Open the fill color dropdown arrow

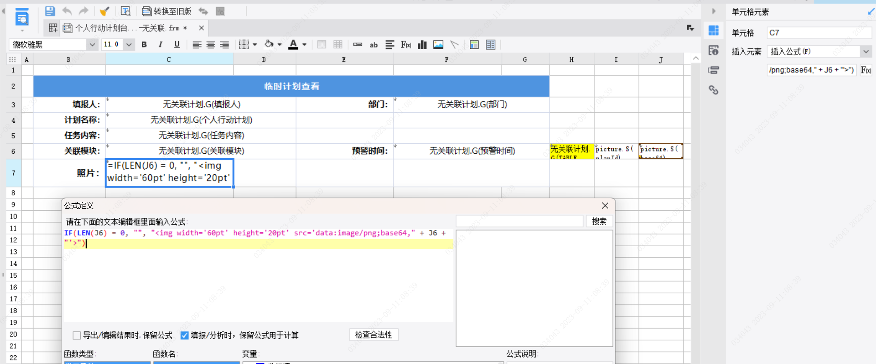[280, 45]
